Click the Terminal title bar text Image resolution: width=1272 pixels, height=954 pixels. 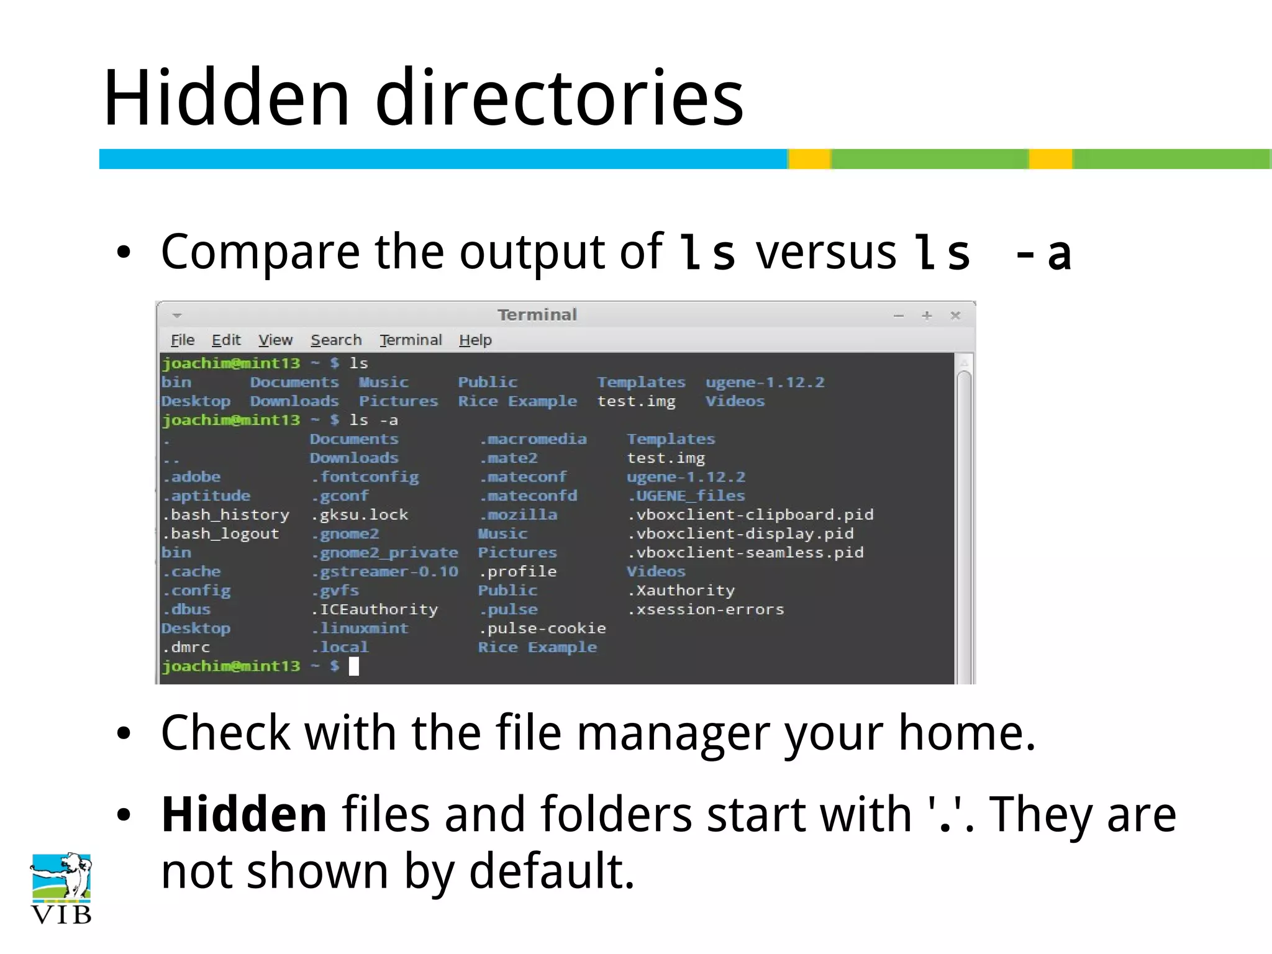click(537, 315)
